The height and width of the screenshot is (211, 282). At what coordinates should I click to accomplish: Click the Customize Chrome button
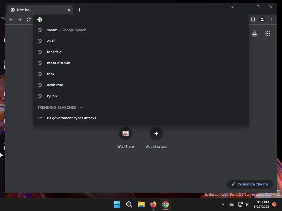coord(250,184)
